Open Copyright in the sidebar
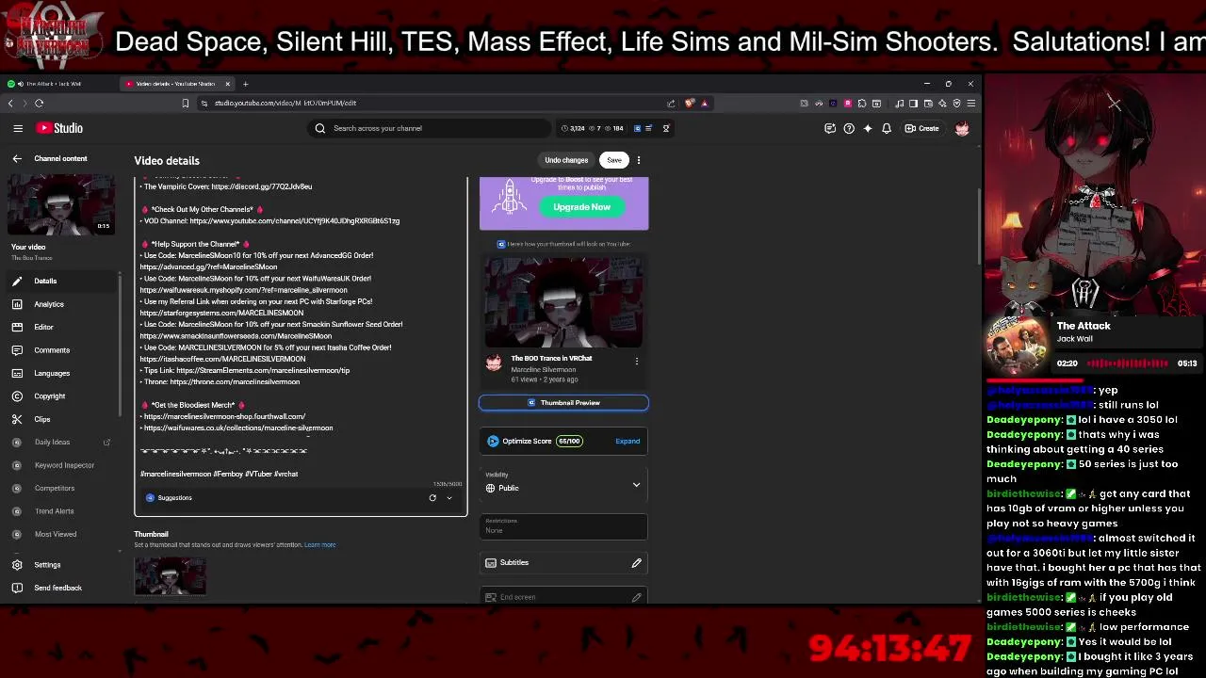The width and height of the screenshot is (1206, 678). tap(60, 396)
